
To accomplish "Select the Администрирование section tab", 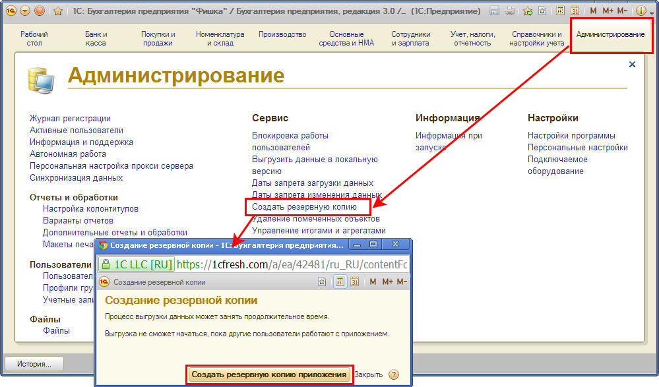I will 610,34.
